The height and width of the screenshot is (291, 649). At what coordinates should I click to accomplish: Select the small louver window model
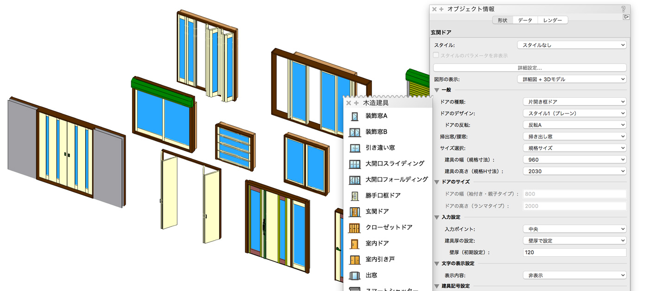point(235,147)
